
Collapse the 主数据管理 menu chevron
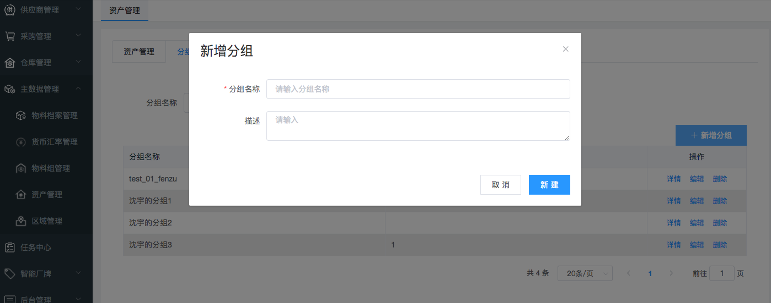tap(78, 89)
